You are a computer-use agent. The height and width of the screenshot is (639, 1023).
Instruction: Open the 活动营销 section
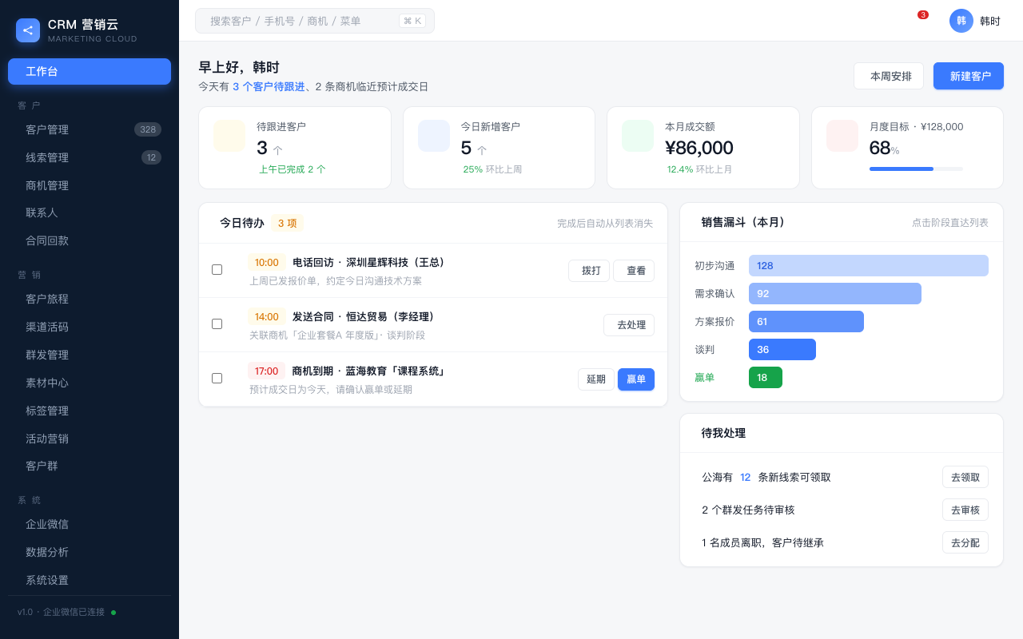coord(90,439)
